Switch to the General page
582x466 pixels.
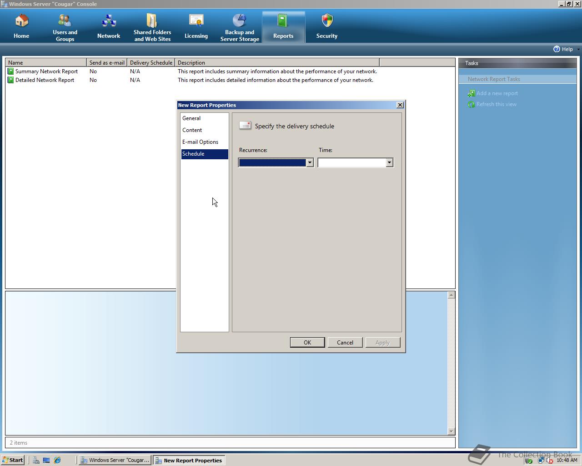tap(205, 118)
